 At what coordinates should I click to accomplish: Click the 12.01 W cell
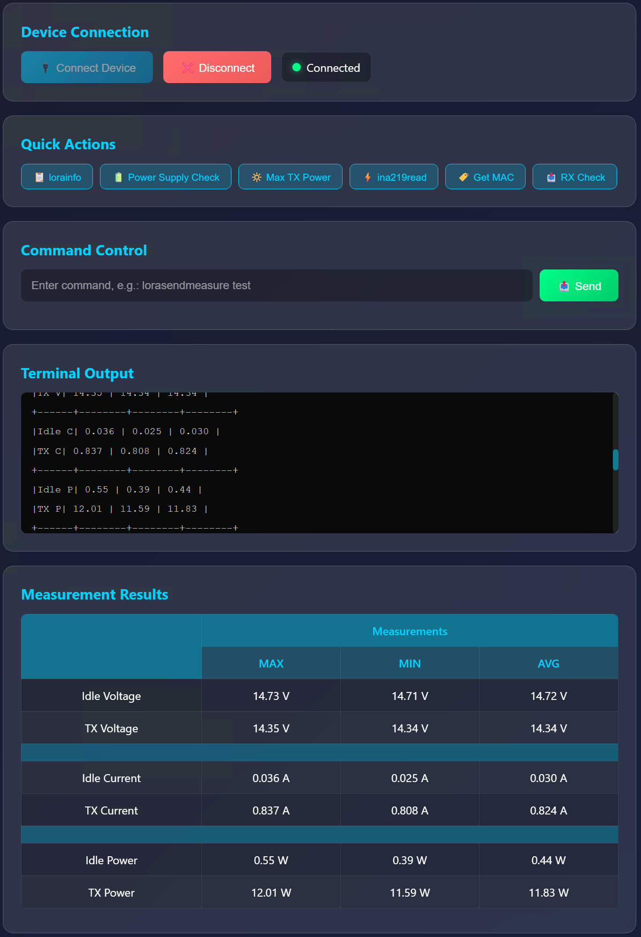pos(271,892)
